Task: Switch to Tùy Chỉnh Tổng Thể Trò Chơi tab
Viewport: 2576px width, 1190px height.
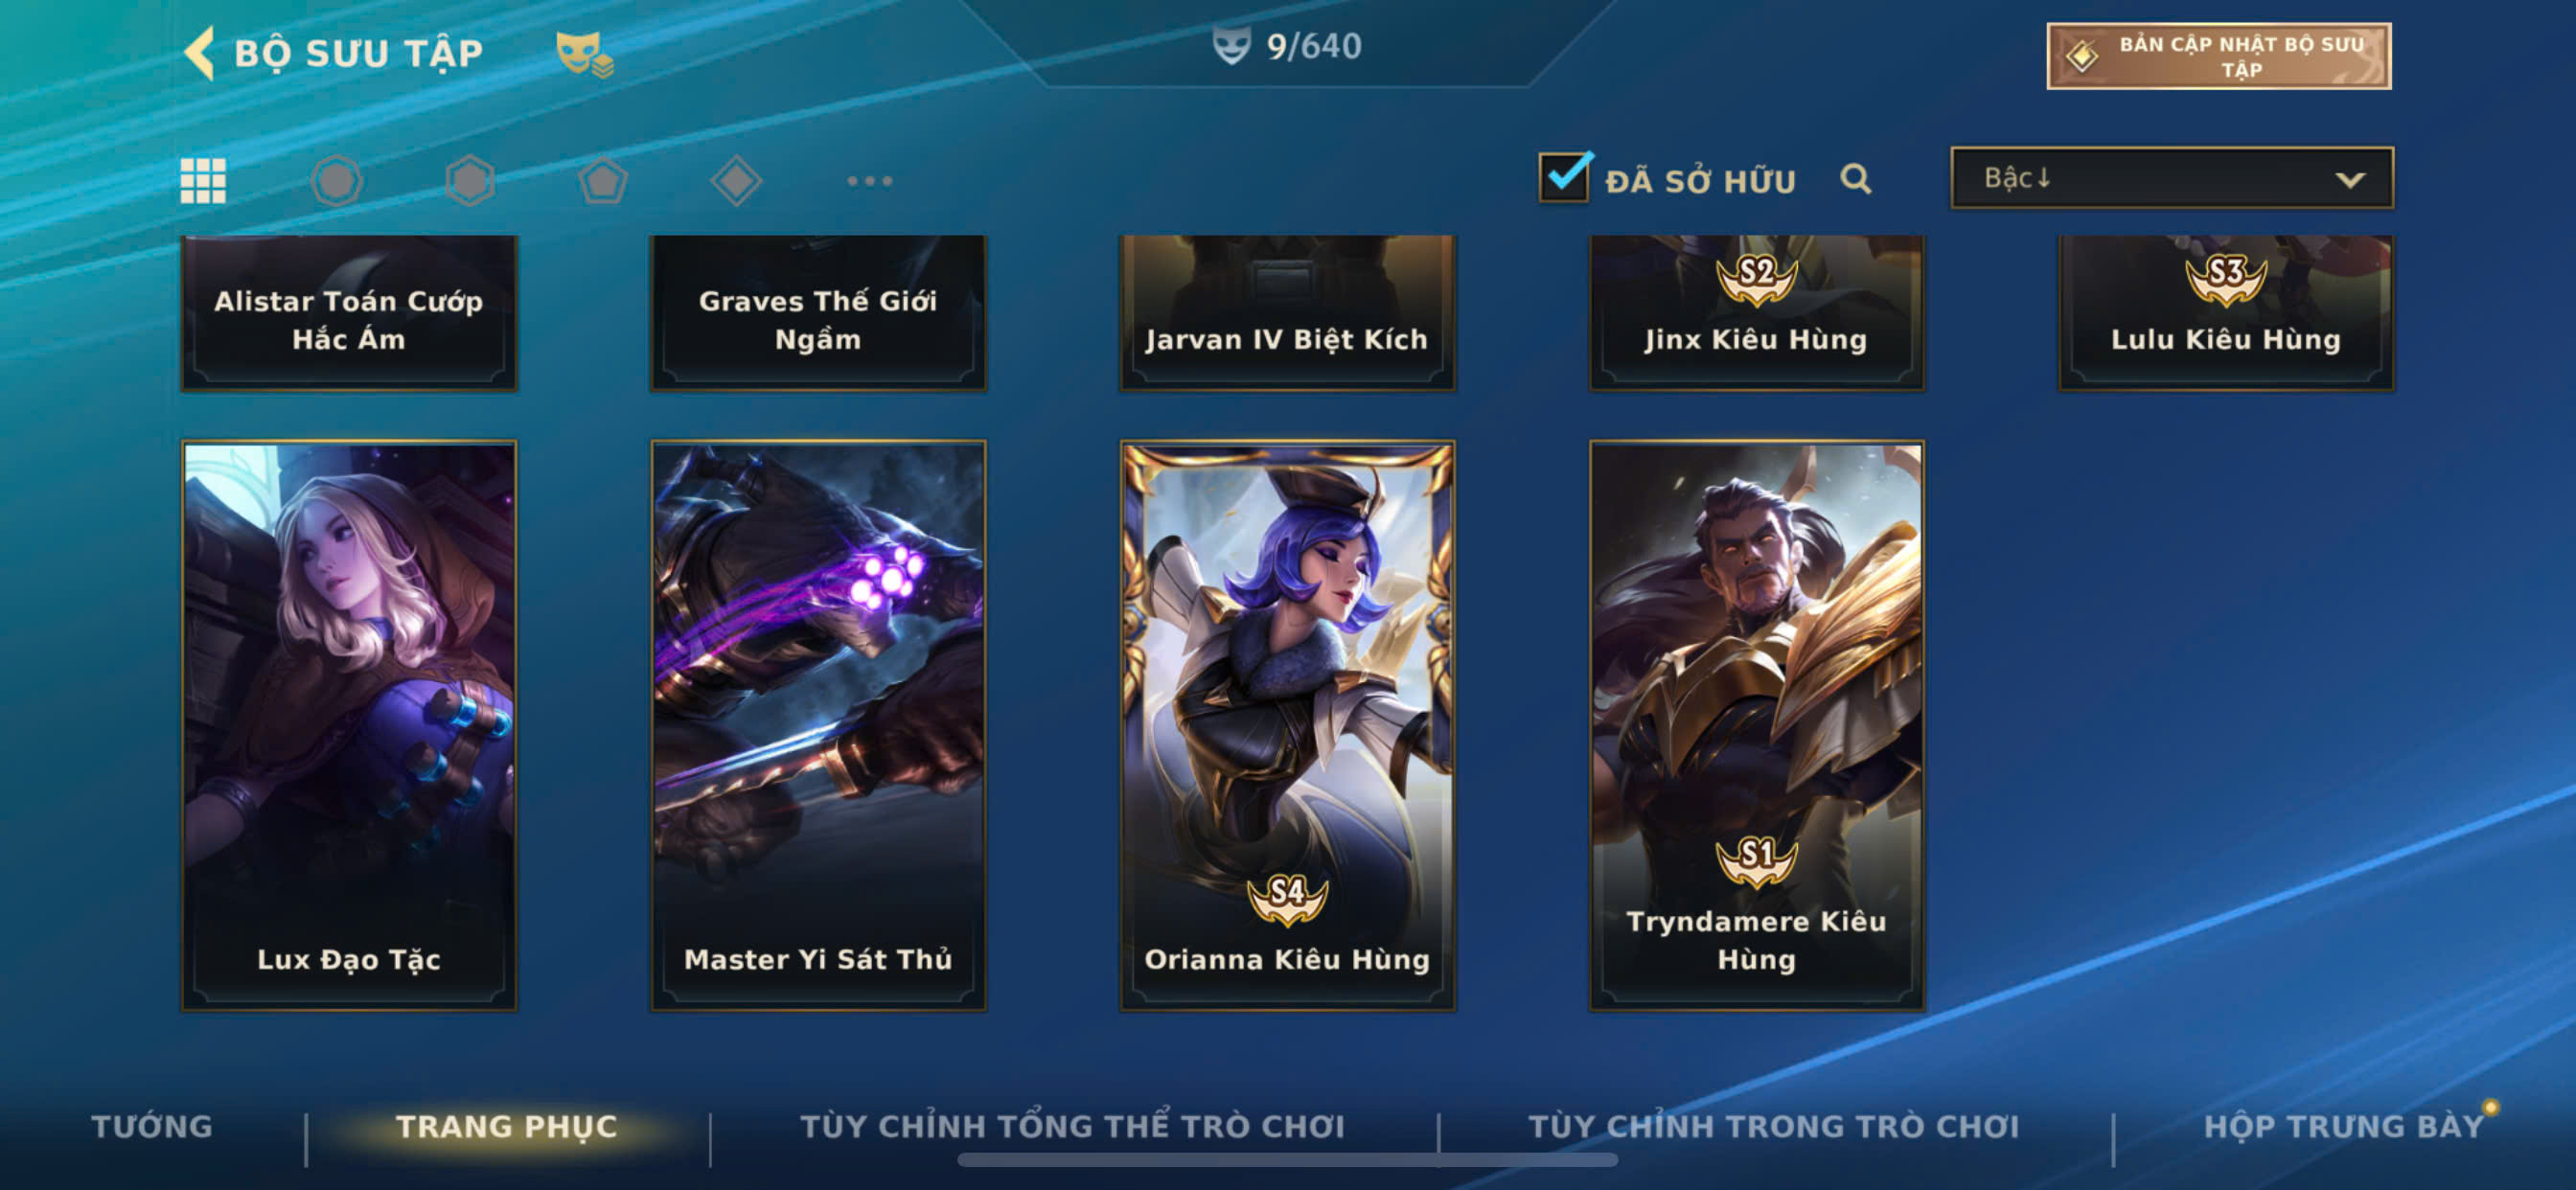Action: point(1072,1126)
